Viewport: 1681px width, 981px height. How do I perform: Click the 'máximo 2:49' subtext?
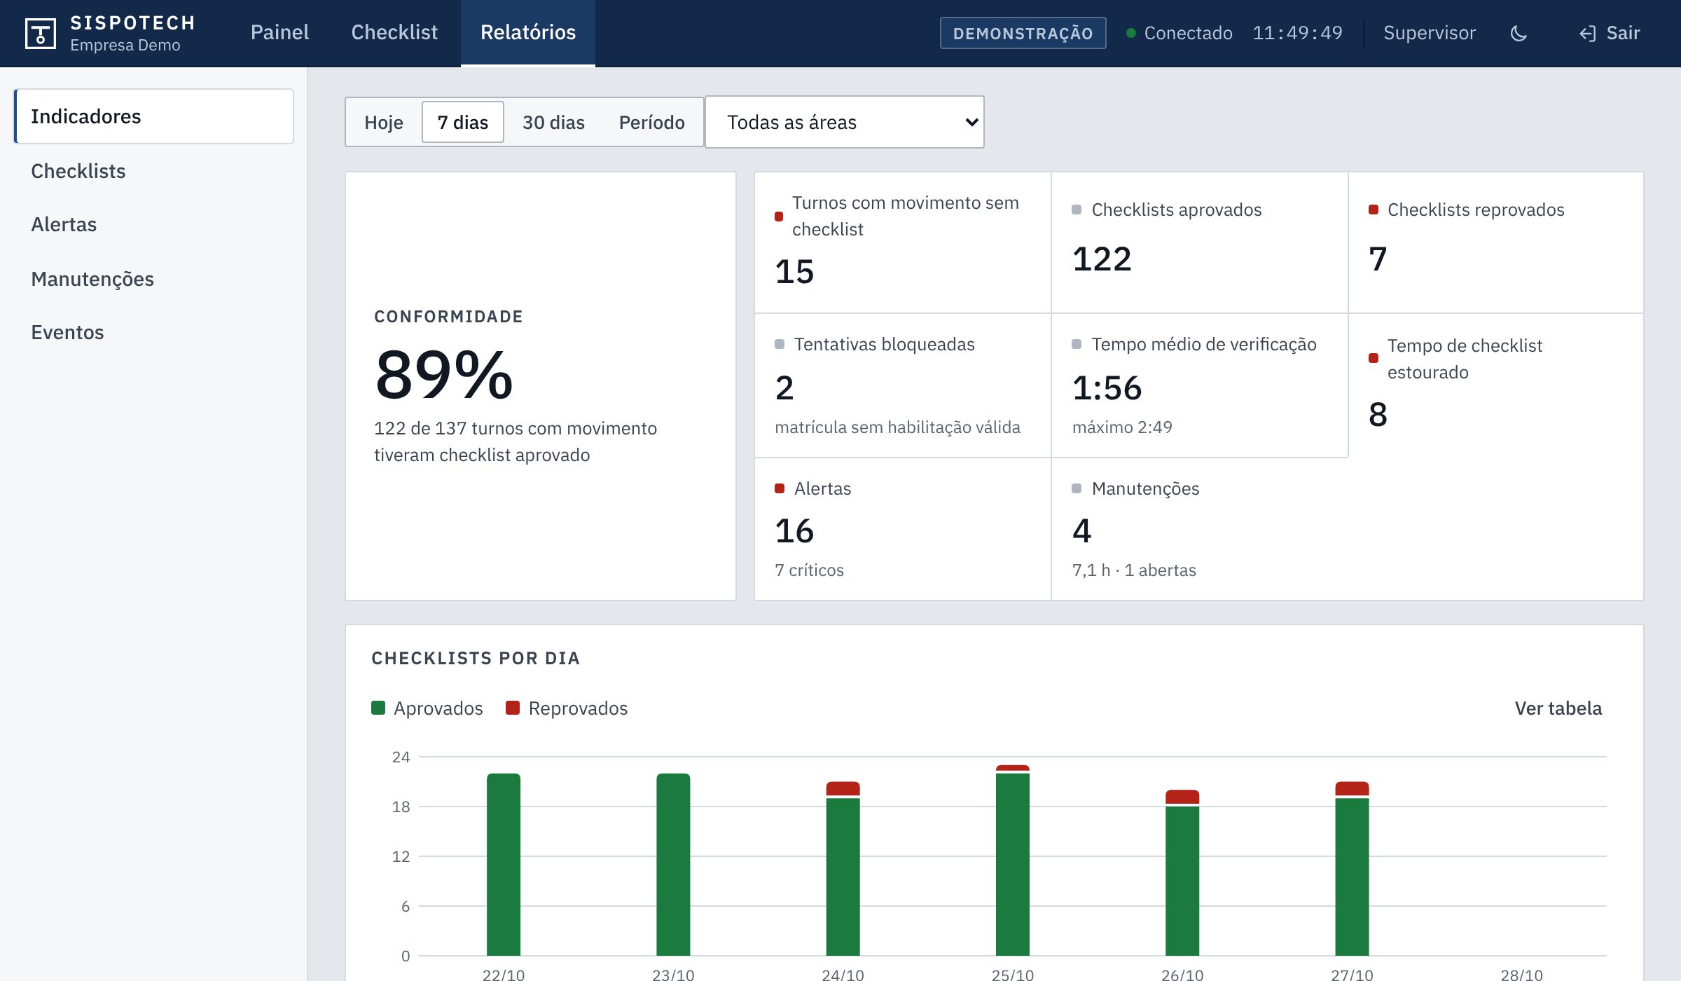coord(1122,427)
